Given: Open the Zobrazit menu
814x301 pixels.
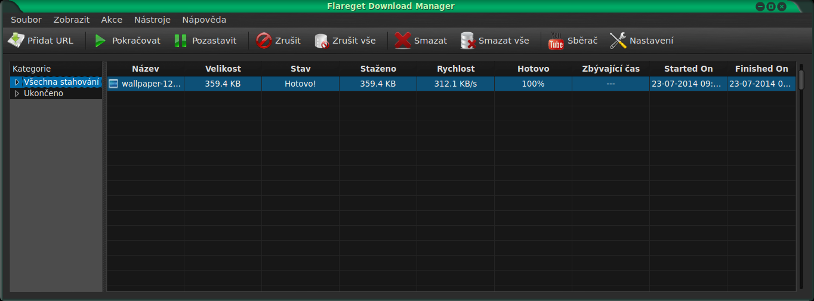Looking at the screenshot, I should click(x=72, y=20).
